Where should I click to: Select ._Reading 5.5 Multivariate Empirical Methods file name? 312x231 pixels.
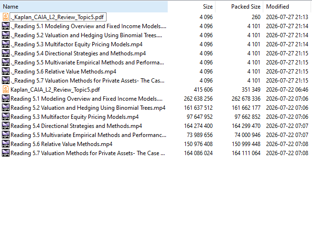coord(87,63)
